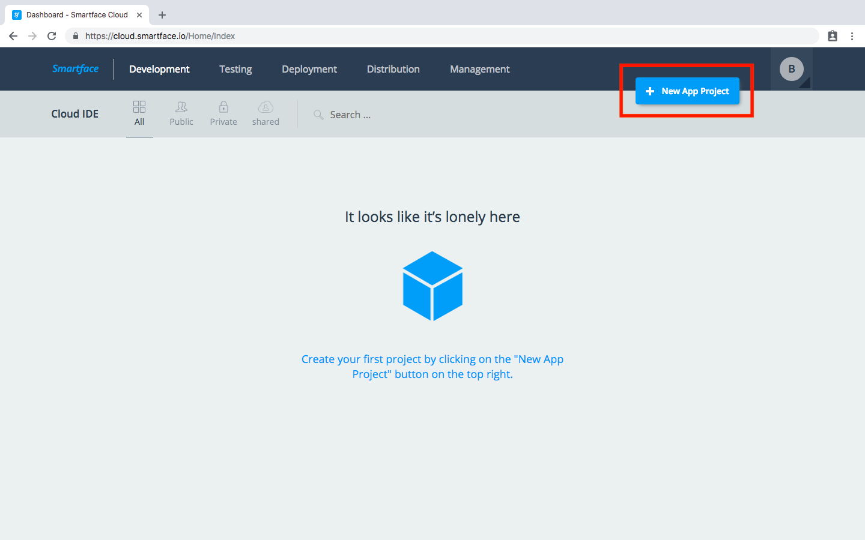This screenshot has width=865, height=540.
Task: Go back in browser history
Action: click(x=13, y=36)
